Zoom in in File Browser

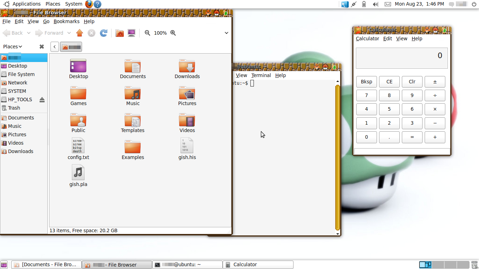173,33
